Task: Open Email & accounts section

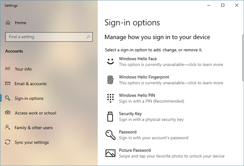Action: tap(49, 84)
